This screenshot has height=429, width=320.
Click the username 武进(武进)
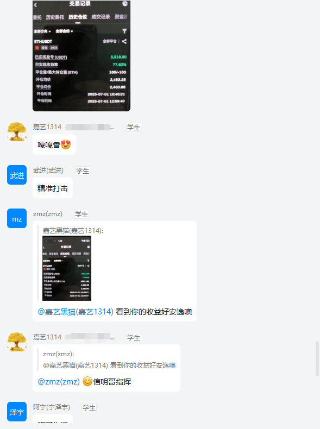(48, 171)
